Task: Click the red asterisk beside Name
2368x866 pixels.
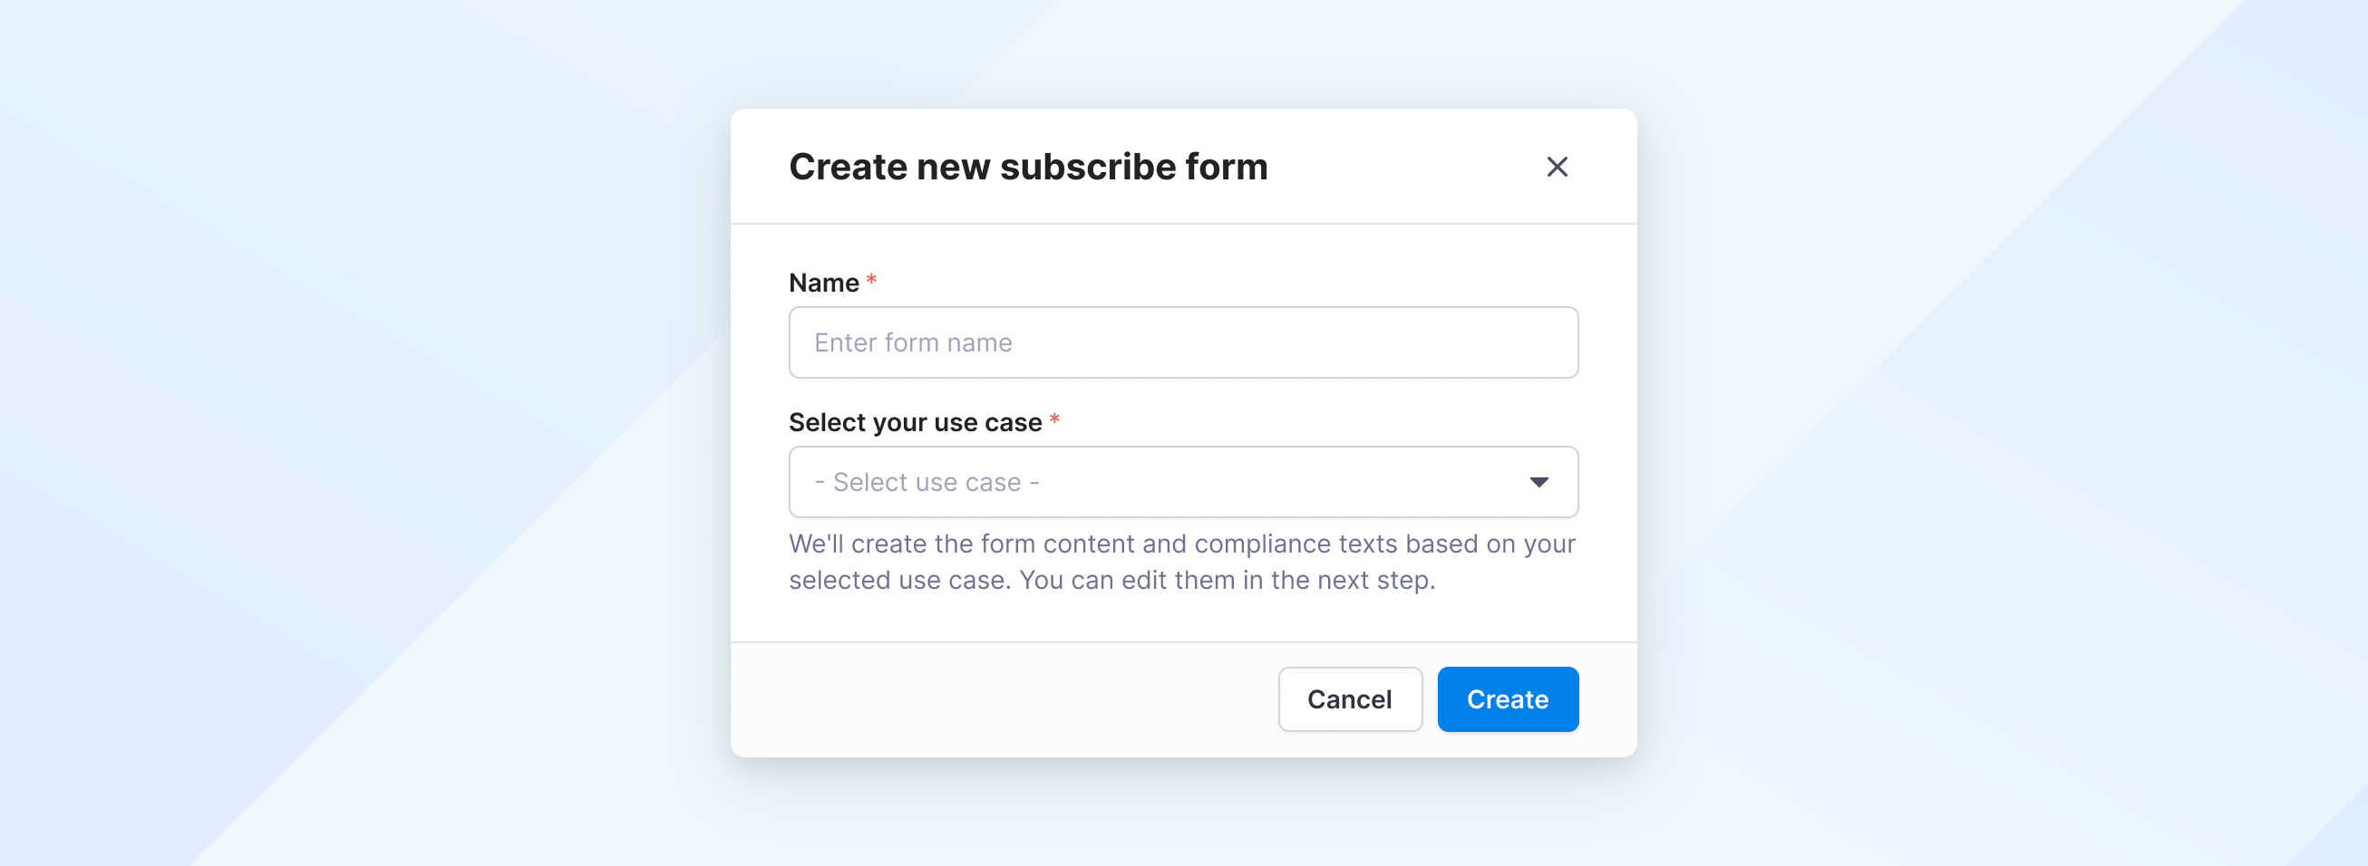Action: 870,280
